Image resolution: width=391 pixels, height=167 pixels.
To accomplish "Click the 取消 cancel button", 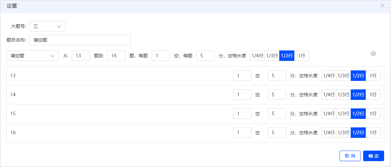I will pyautogui.click(x=350, y=156).
